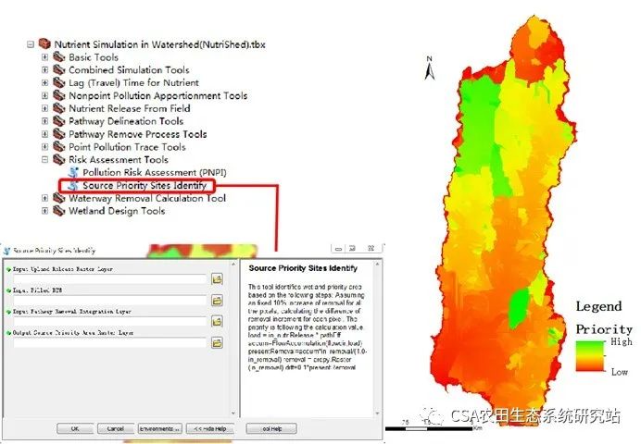Browse for Input Pathway Removal Integration Layer
Image resolution: width=641 pixels, height=444 pixels.
218,321
